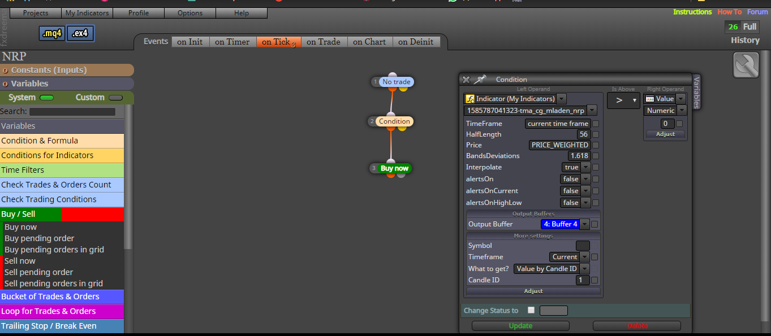This screenshot has height=336, width=771.
Task: Open the Options menu
Action: 190,13
